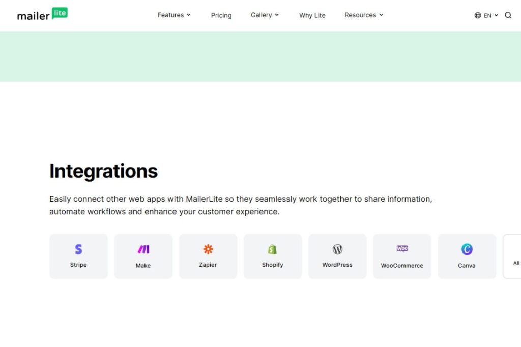This screenshot has width=521, height=347.
Task: Click the Canva logo icon
Action: pyautogui.click(x=467, y=249)
